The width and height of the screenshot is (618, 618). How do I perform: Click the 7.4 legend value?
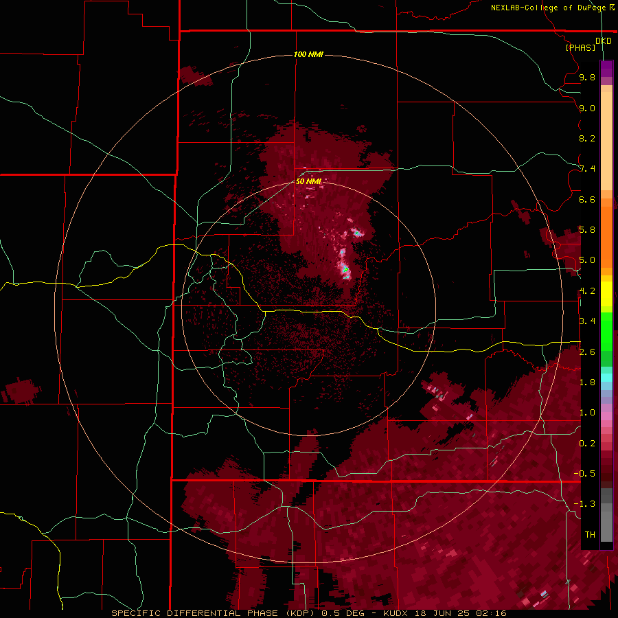[587, 169]
